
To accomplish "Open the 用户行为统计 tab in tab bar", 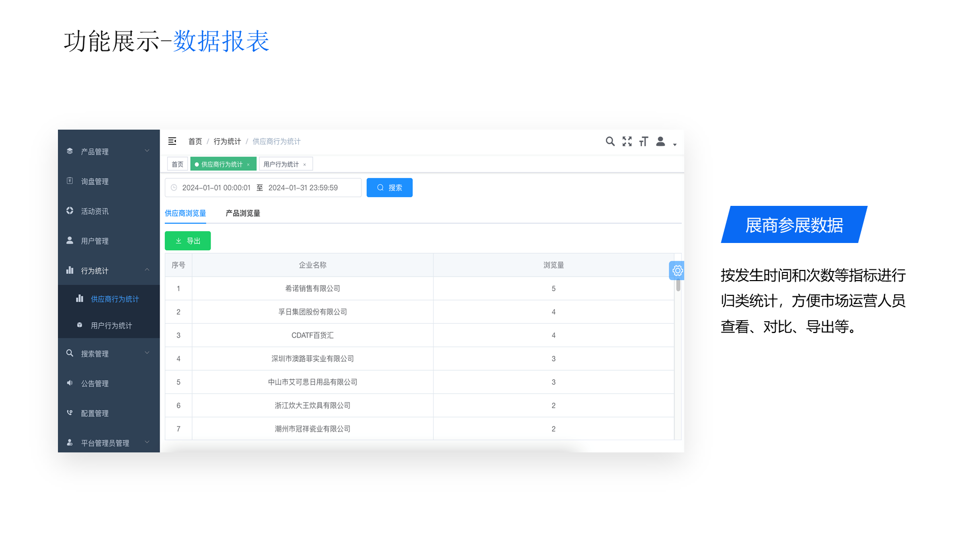I will pyautogui.click(x=281, y=164).
